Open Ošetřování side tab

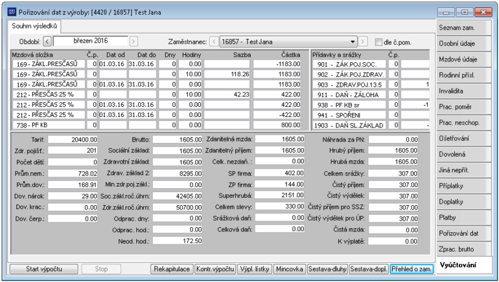[x=462, y=139]
